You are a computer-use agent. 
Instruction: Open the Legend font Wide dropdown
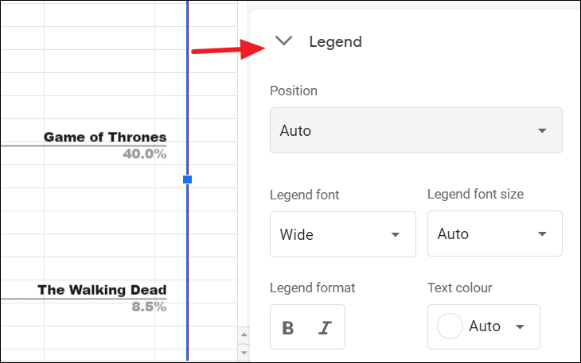[343, 234]
